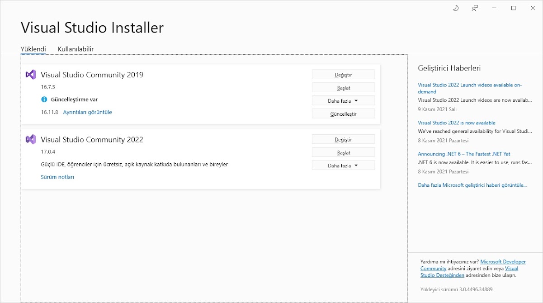Click the Güçlü IDE description text

pos(134,164)
